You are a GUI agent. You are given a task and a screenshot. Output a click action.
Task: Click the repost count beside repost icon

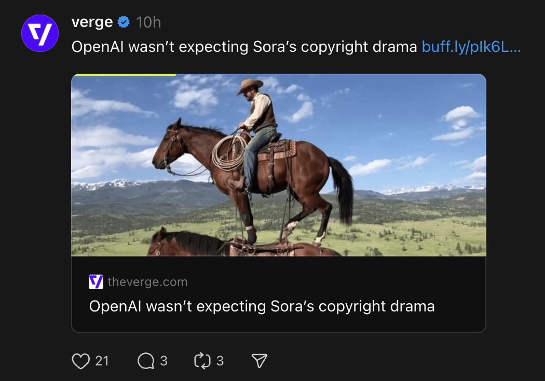pos(220,361)
